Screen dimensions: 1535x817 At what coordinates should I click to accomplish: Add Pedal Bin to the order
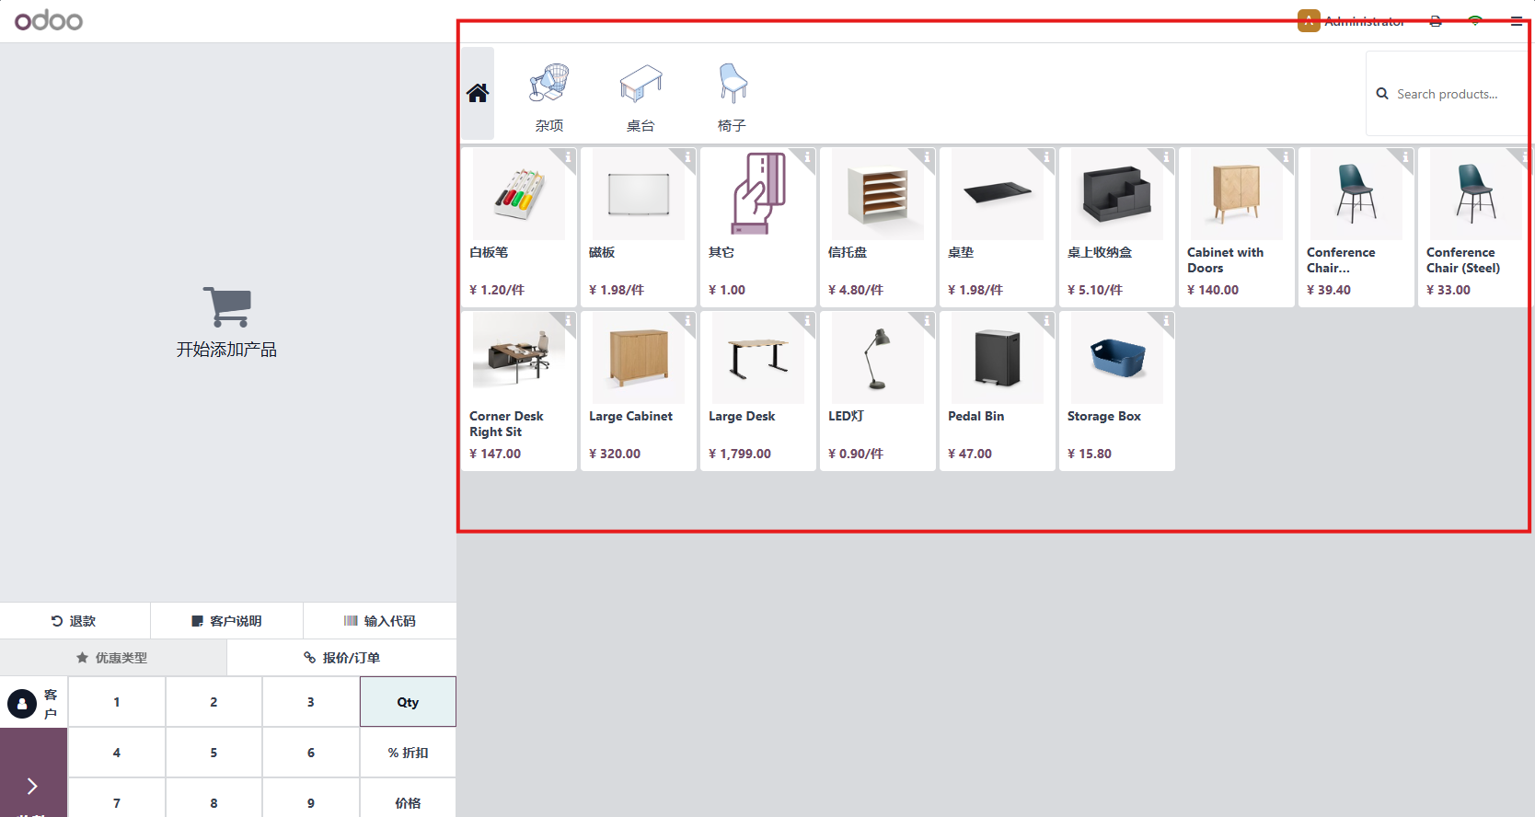[x=998, y=391]
